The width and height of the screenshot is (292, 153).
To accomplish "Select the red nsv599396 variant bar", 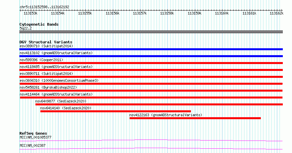I will (x=151, y=63).
